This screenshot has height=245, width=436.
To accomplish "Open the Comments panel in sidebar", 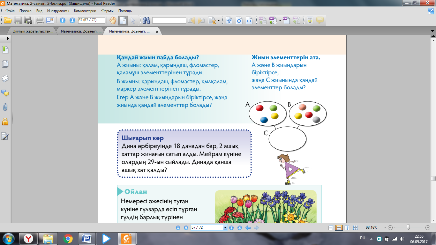I will (x=5, y=93).
